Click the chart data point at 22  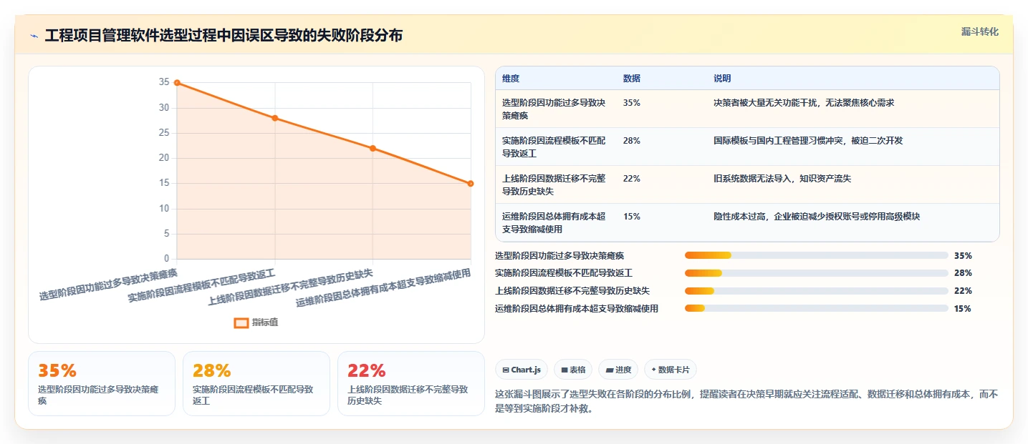373,148
